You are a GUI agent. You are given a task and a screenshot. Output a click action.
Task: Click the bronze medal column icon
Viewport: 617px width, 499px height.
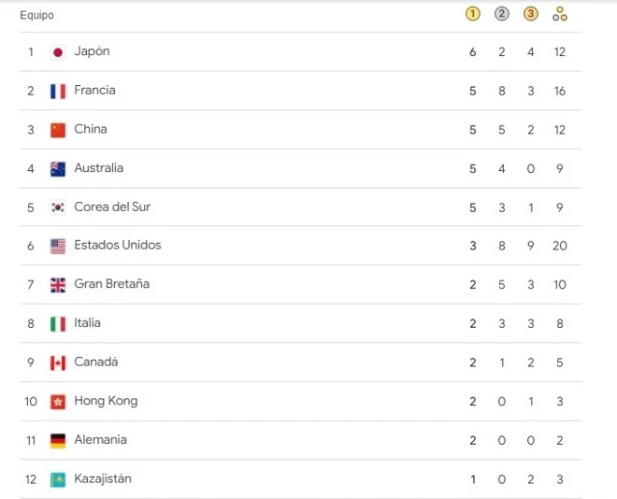click(530, 15)
